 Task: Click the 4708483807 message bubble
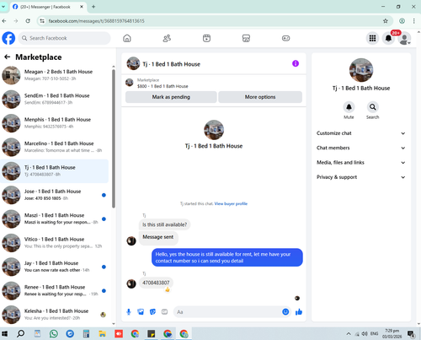pos(156,283)
